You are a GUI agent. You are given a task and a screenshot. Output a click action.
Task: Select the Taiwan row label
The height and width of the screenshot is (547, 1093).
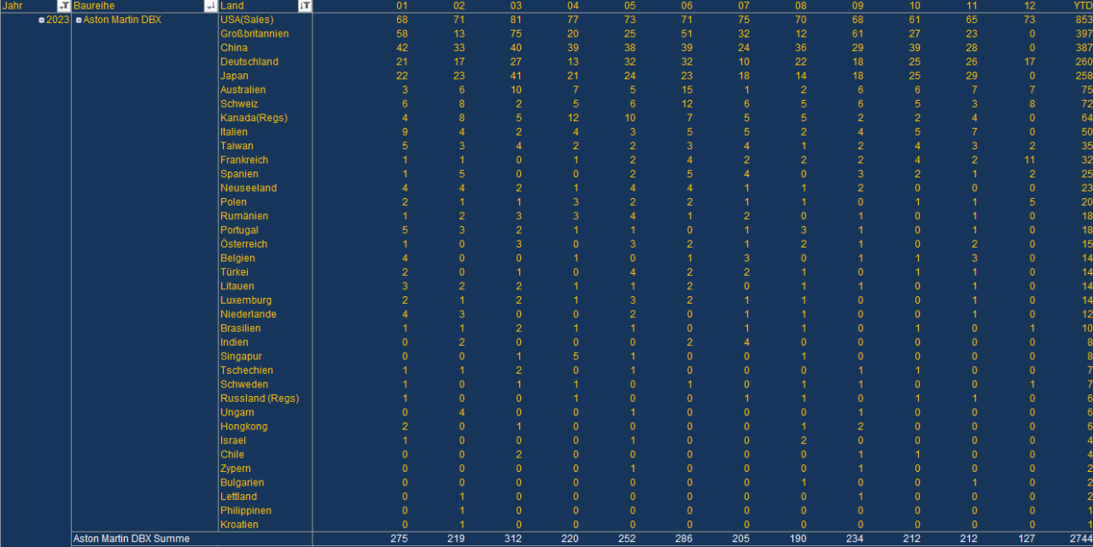coord(237,146)
